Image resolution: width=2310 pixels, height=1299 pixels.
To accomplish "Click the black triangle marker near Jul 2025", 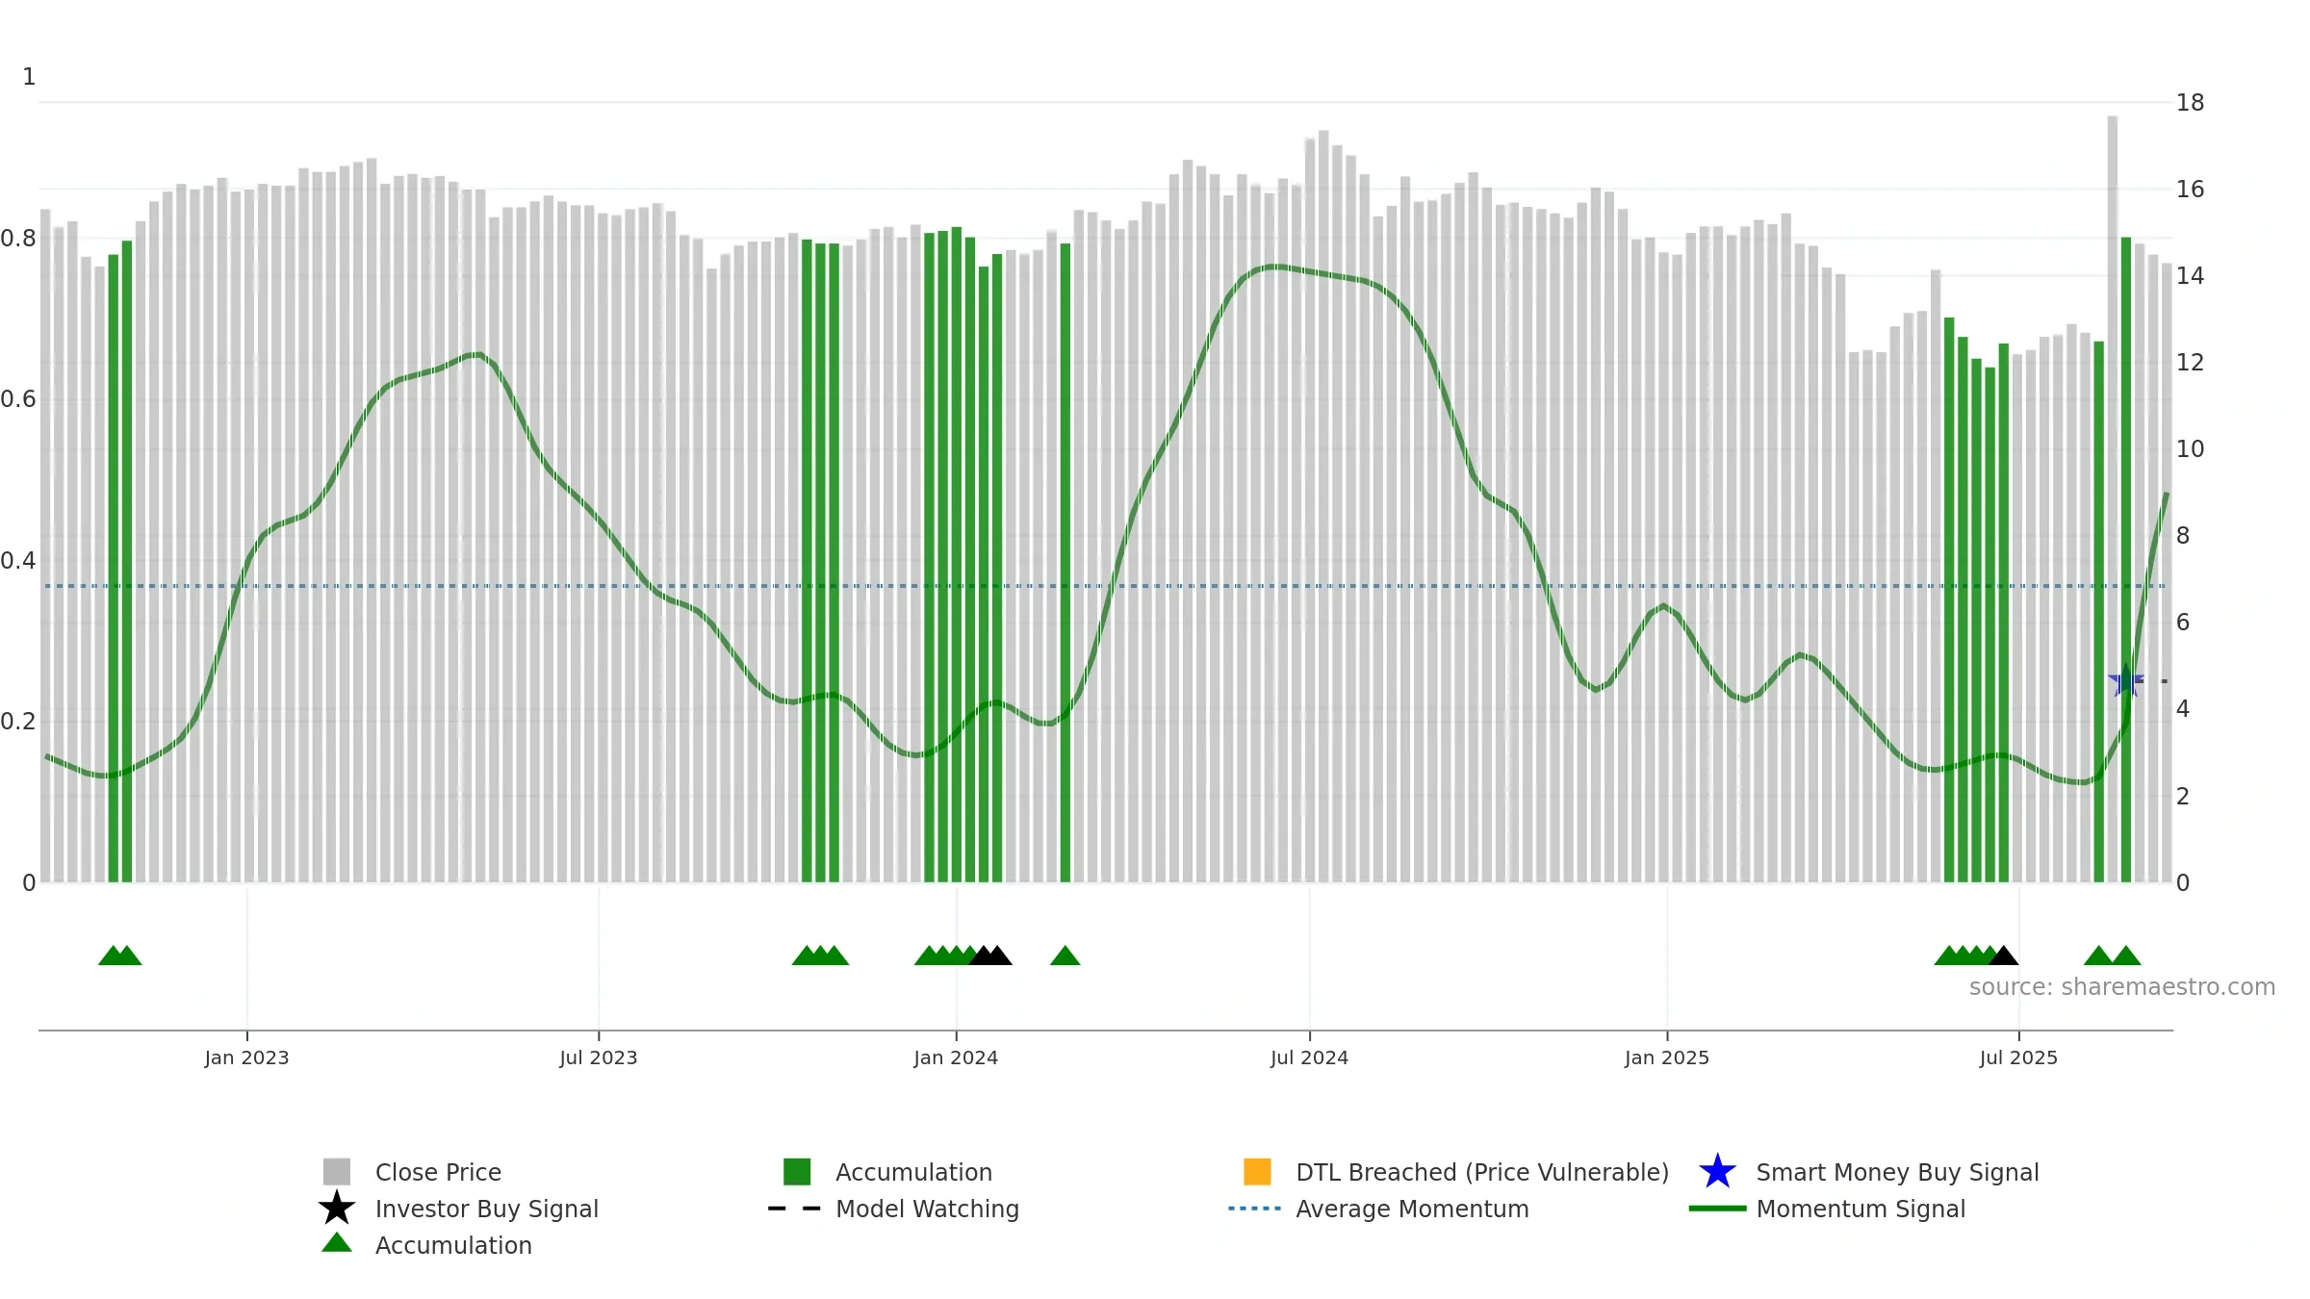I will tap(2003, 955).
